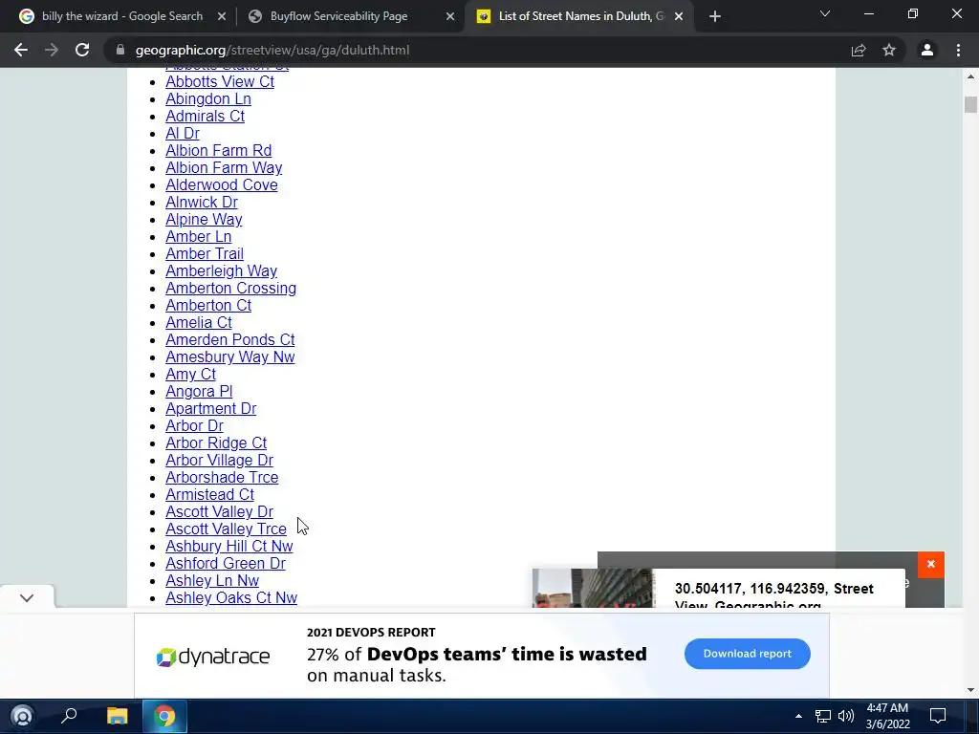Open the Admirals Ct link

coord(205,116)
